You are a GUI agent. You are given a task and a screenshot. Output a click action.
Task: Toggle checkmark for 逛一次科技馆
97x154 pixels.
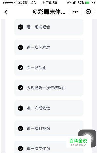point(20,128)
